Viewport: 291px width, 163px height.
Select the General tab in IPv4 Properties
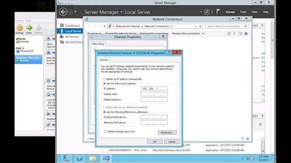click(x=103, y=60)
